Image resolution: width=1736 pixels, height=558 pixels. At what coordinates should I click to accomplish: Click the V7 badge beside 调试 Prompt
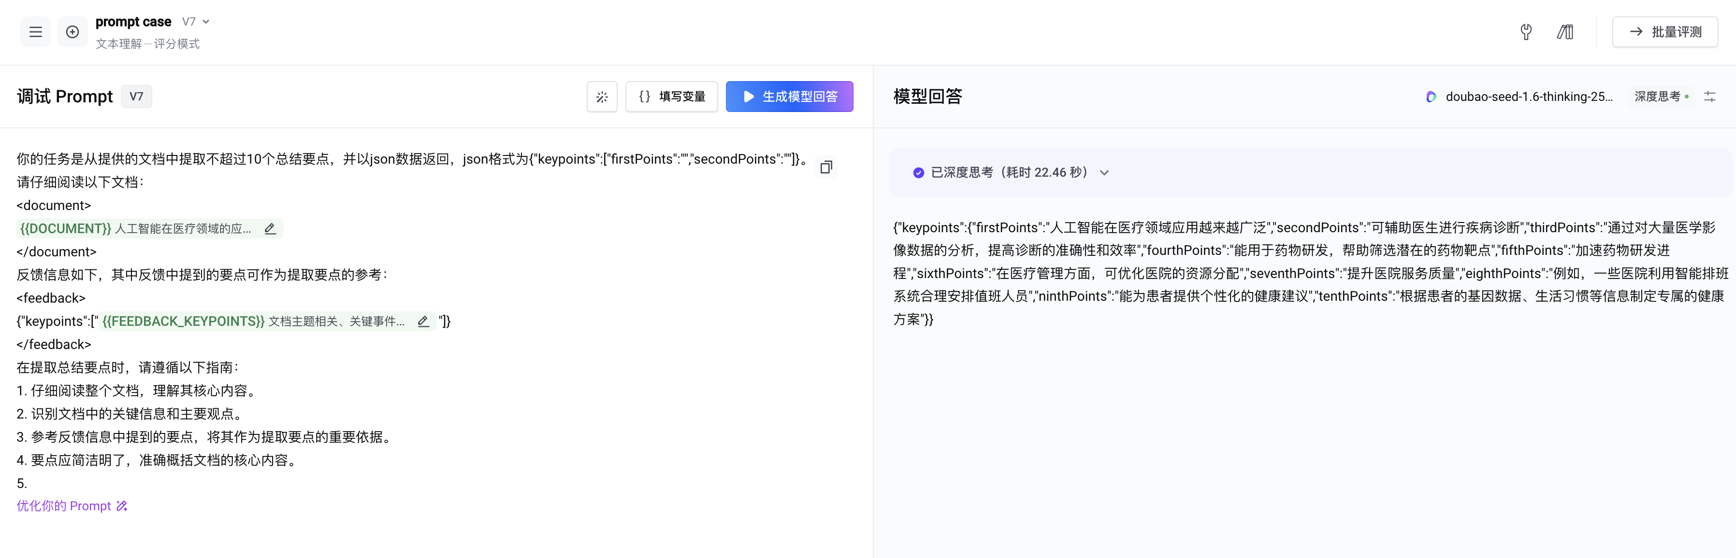[136, 97]
